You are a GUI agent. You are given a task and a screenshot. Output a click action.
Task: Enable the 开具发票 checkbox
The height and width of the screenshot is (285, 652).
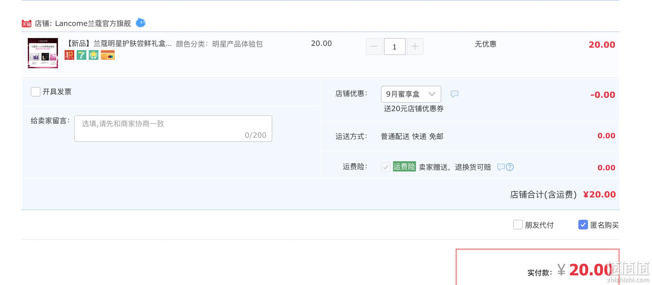tap(36, 92)
